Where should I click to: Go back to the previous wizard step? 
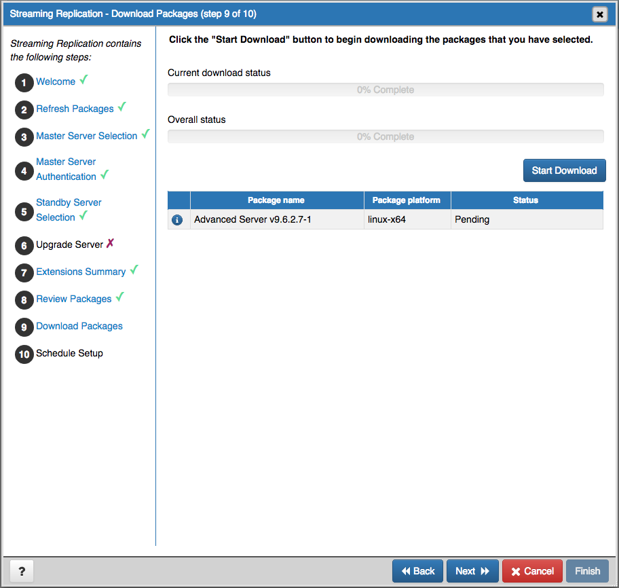click(417, 571)
